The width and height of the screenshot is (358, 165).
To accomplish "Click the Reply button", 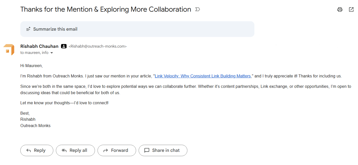I will pyautogui.click(x=37, y=150).
